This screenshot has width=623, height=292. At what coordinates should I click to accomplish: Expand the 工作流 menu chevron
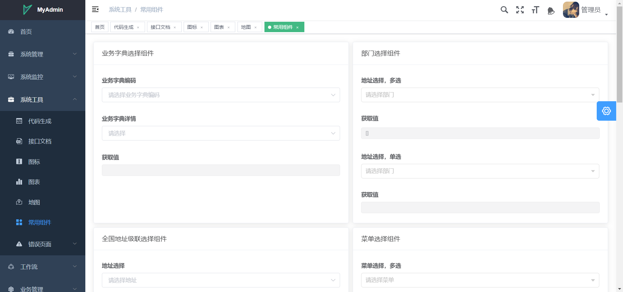tap(75, 266)
